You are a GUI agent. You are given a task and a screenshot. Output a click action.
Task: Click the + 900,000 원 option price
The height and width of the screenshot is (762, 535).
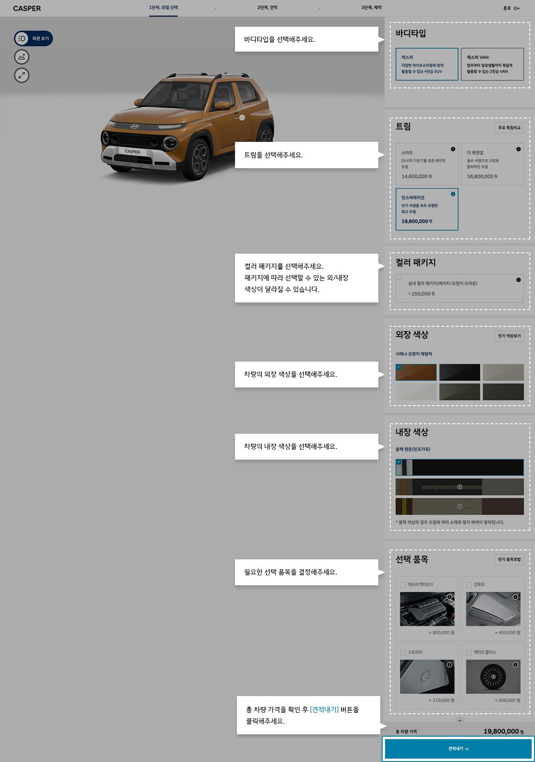(441, 633)
